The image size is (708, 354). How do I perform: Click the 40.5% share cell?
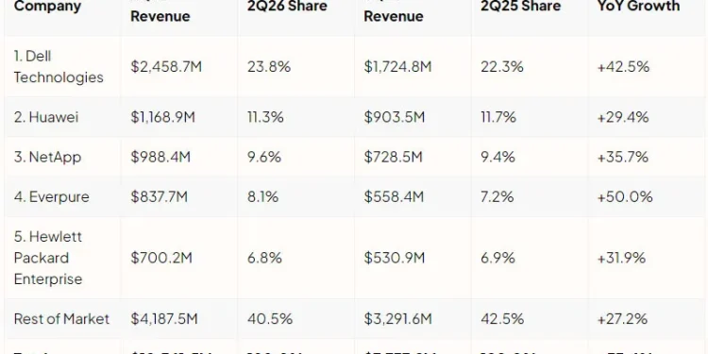click(x=270, y=319)
